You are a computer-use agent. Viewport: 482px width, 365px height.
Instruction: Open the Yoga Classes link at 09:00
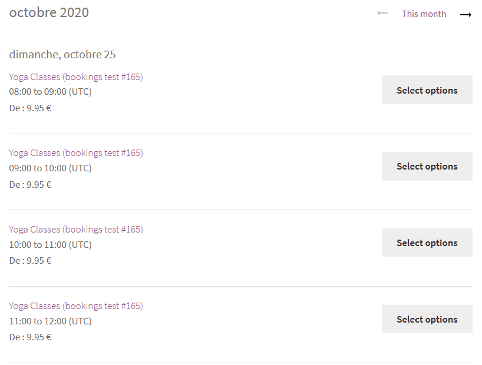(x=76, y=153)
